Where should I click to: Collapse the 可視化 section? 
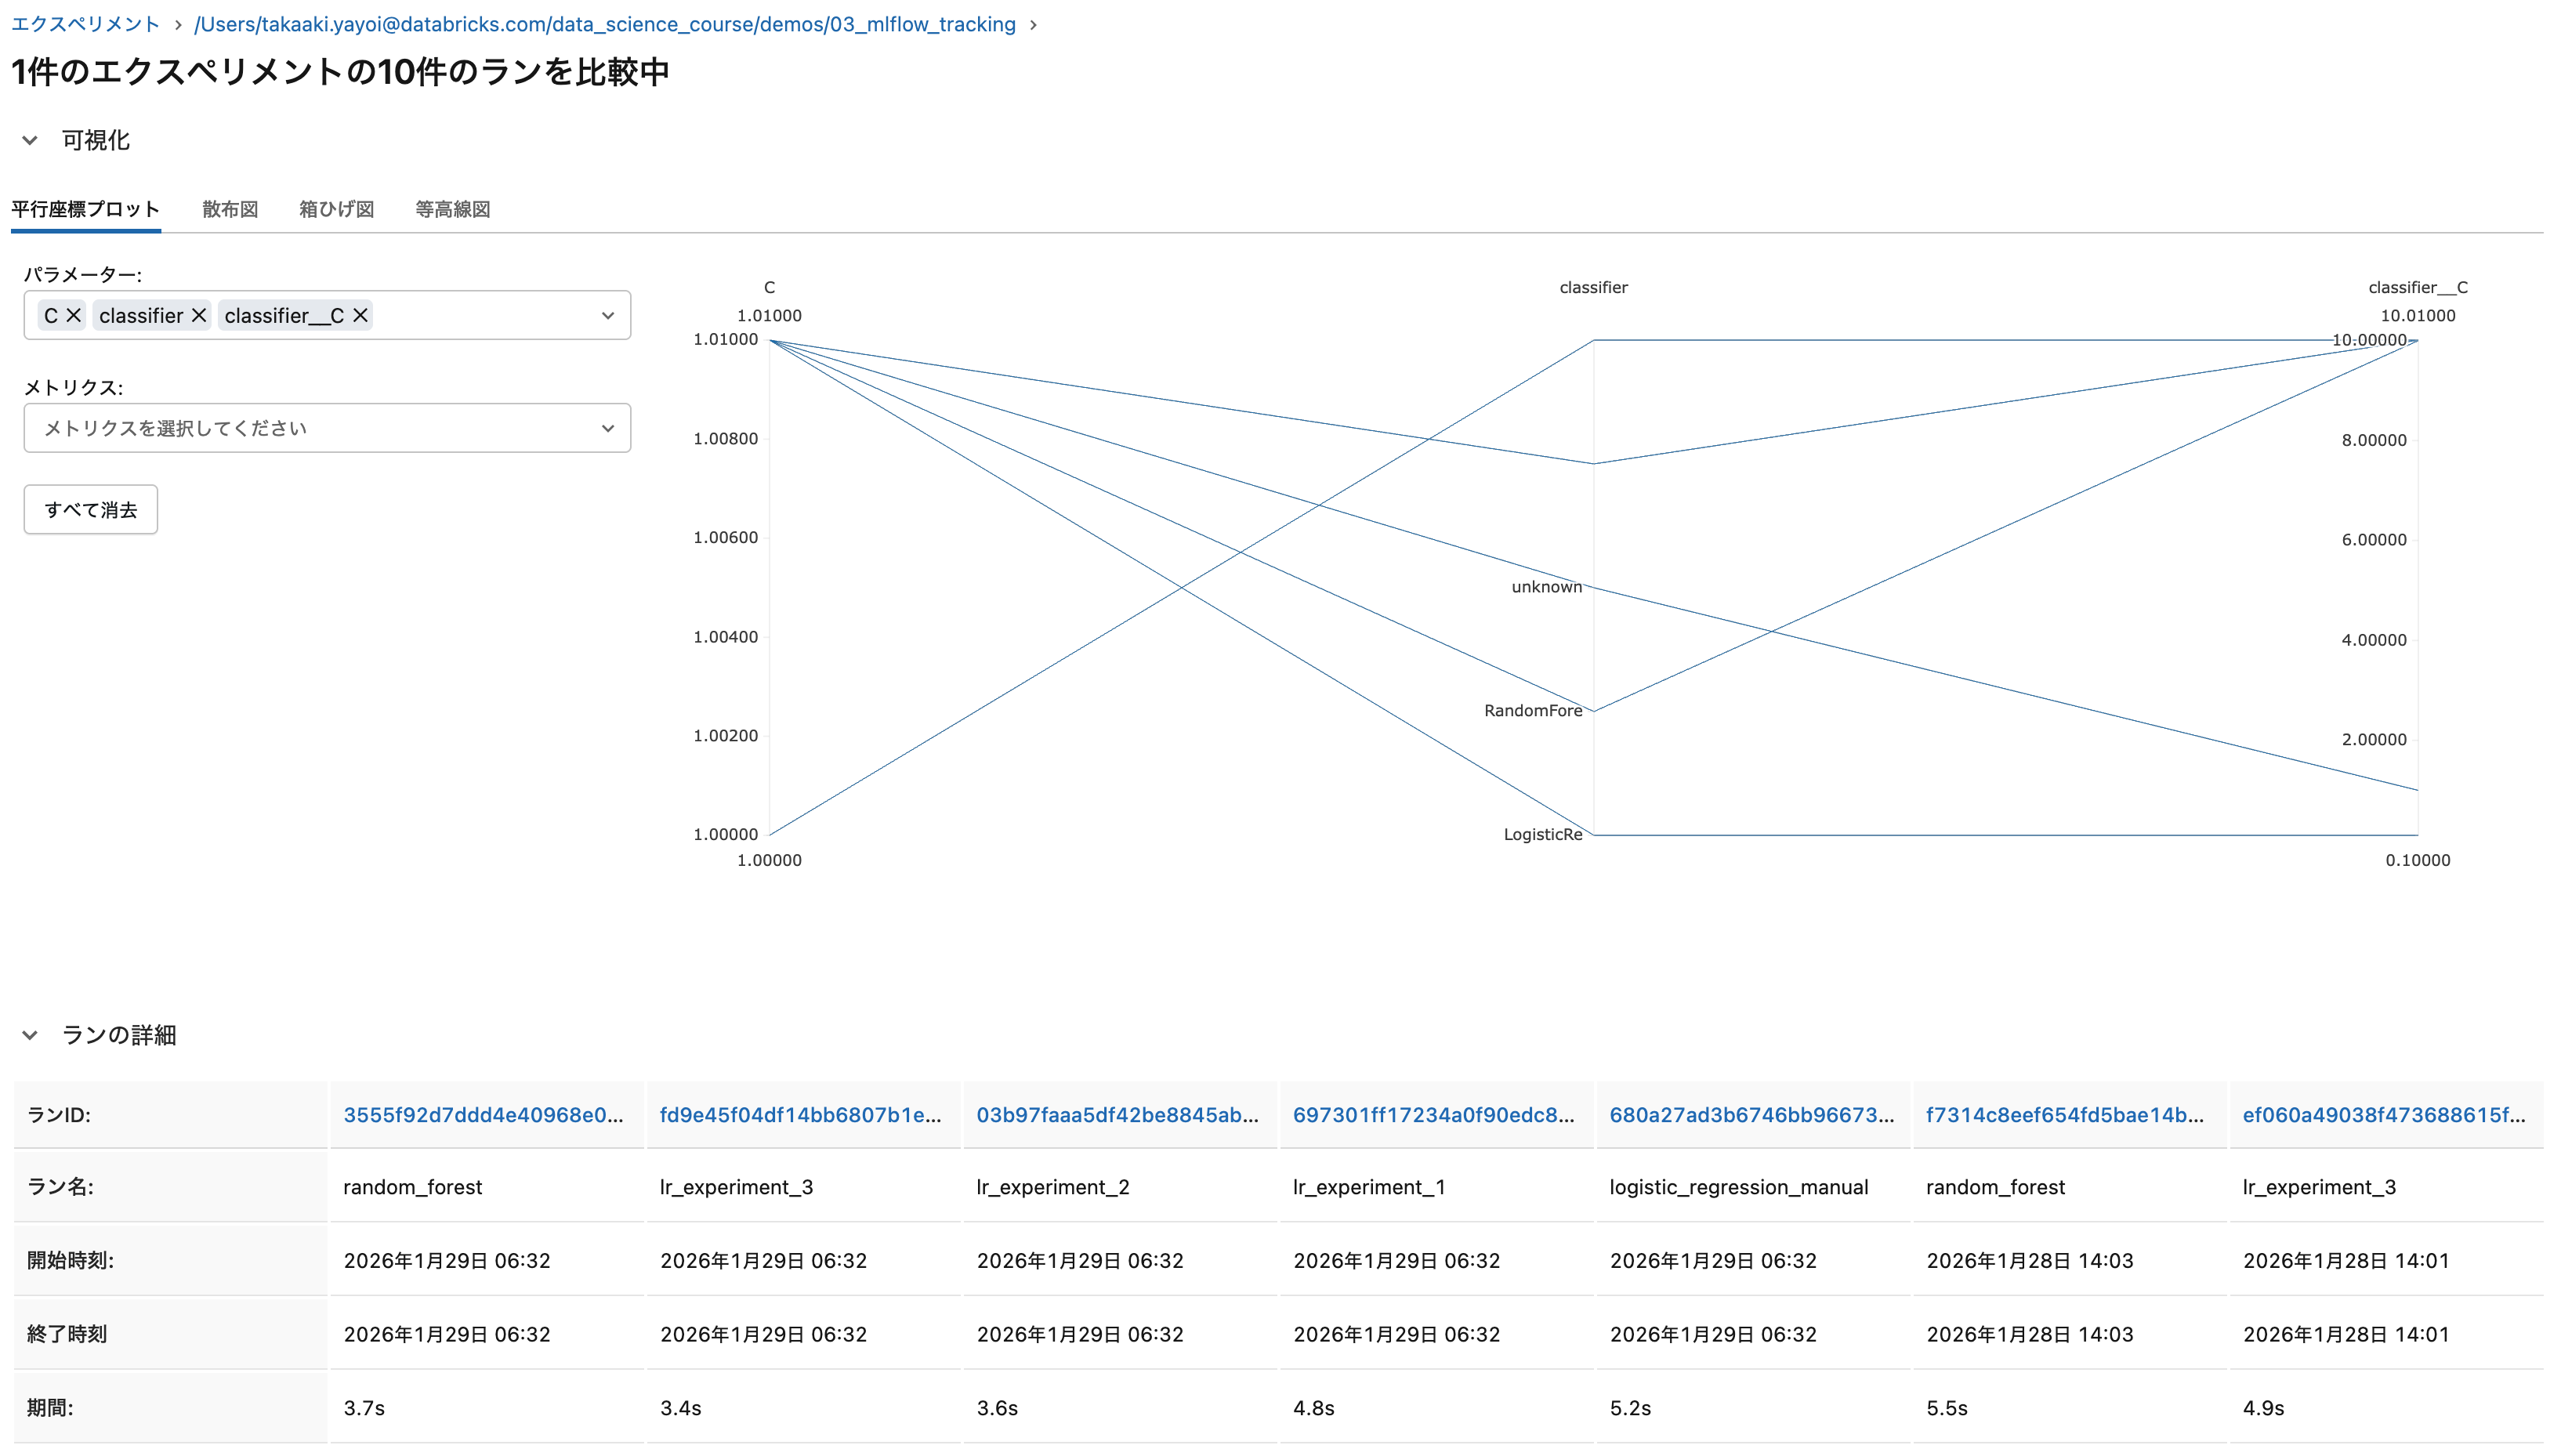[x=29, y=140]
